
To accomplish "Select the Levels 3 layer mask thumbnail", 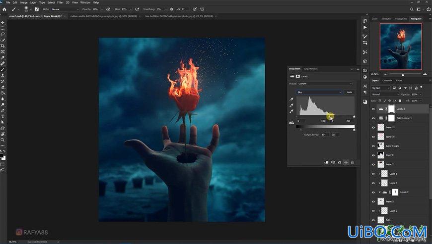I will pos(391,109).
